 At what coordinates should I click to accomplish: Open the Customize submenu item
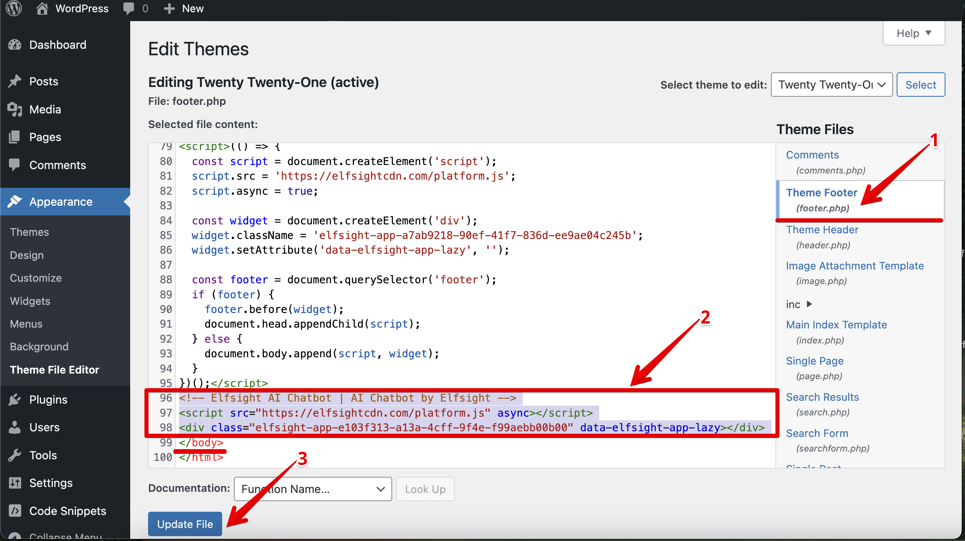click(x=36, y=278)
